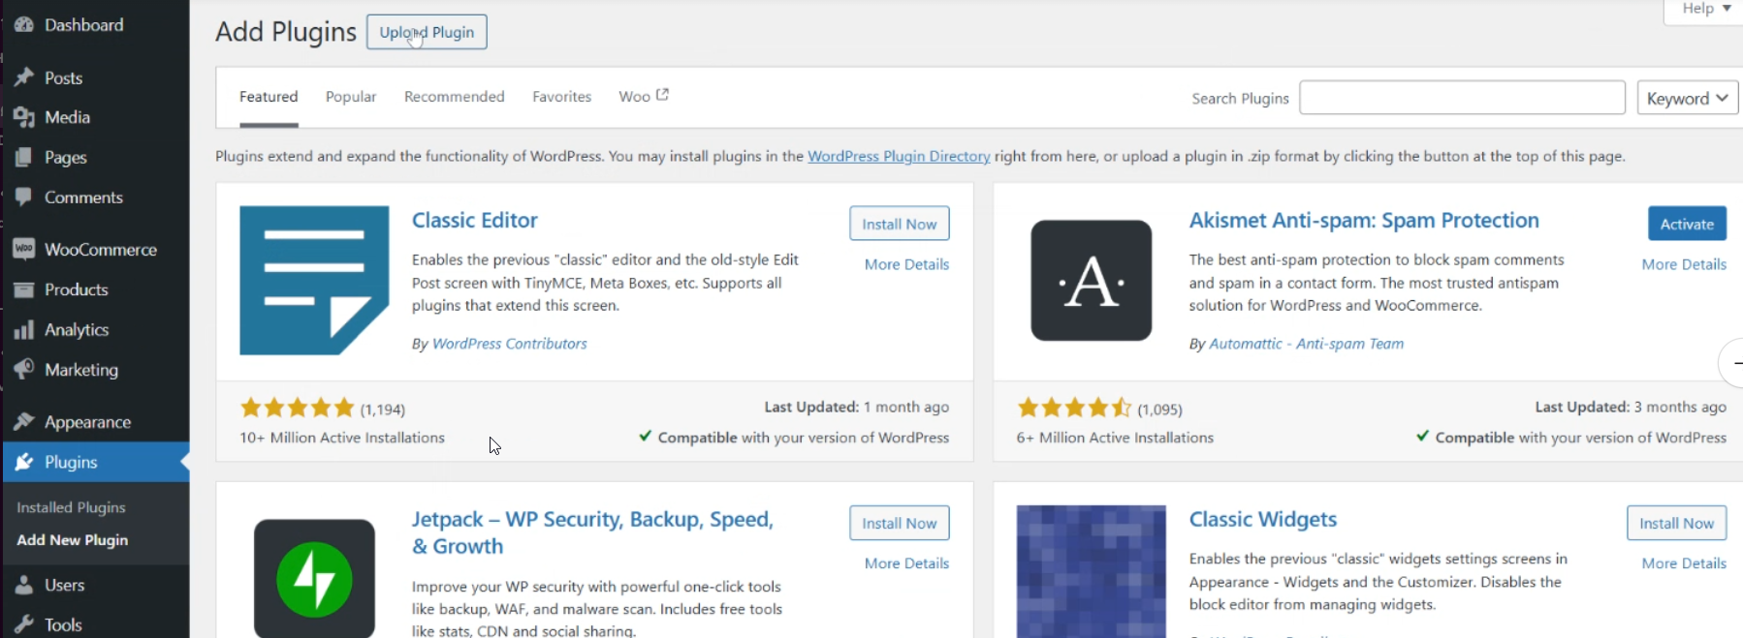Open the WordPress Plugin Directory link

click(x=899, y=156)
